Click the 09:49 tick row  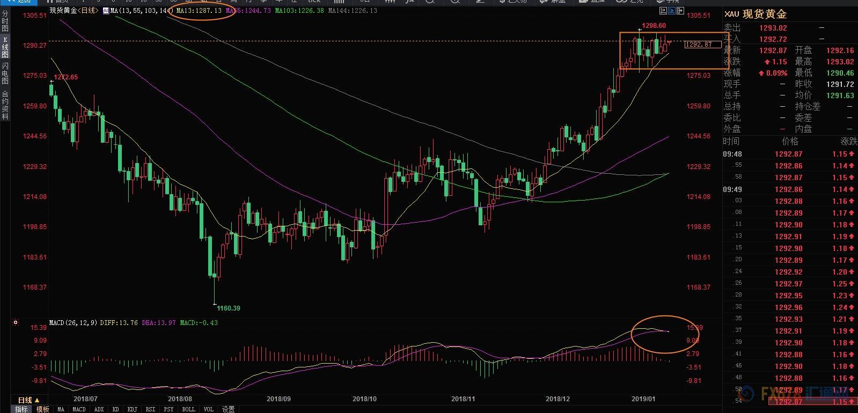(790, 189)
